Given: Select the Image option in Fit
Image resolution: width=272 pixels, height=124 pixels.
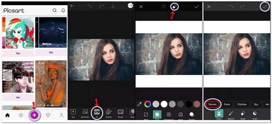Looking at the screenshot, I should click(181, 116).
